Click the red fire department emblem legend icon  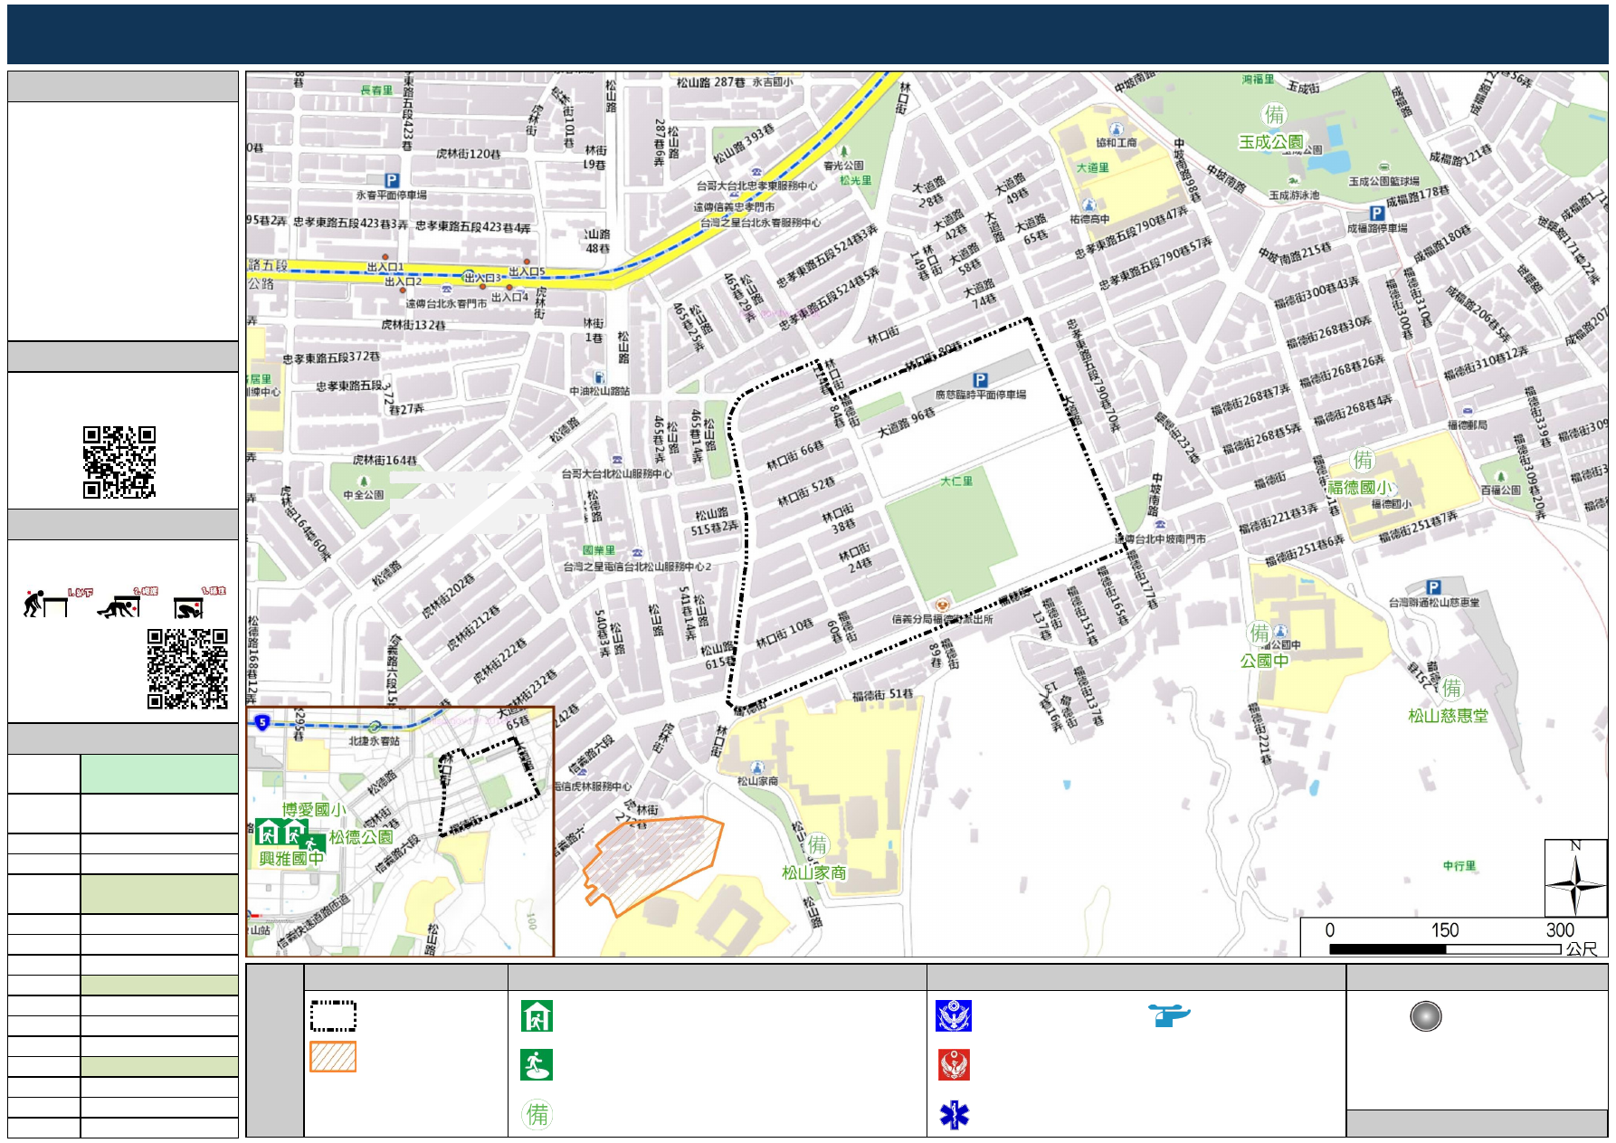pos(954,1065)
